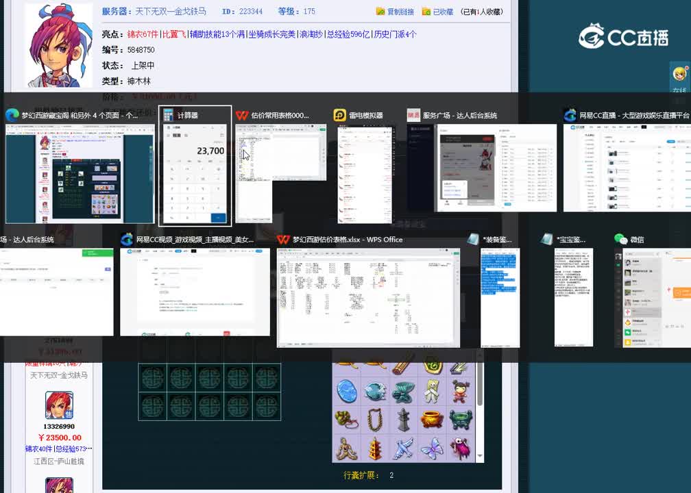Viewport: 691px width, 493px height.
Task: Switch to 梦幻西游藏宝阁 browser window thumbnail
Action: tap(80, 173)
